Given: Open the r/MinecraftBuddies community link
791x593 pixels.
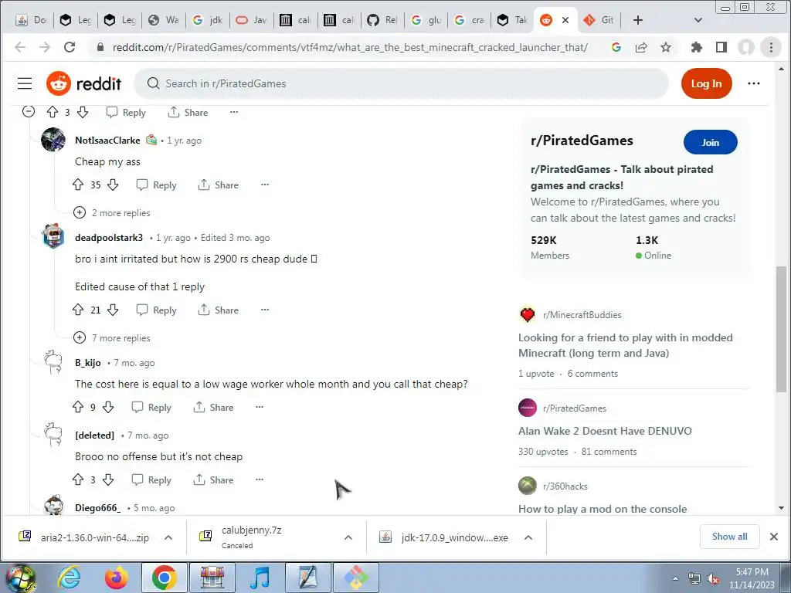Looking at the screenshot, I should [582, 315].
